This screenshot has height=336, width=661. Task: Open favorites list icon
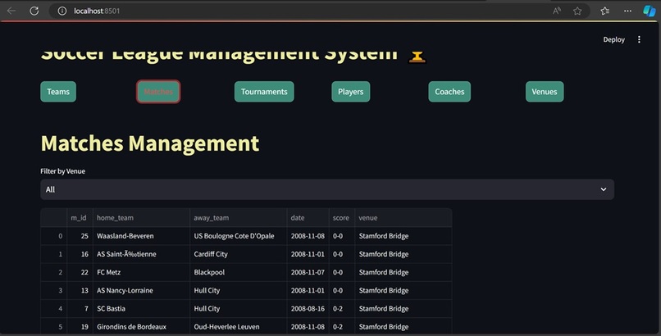[605, 11]
